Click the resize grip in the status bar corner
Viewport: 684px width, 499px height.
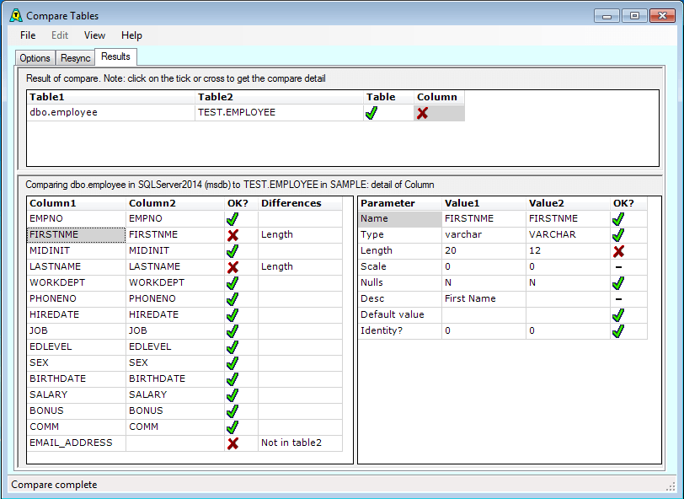pos(671,486)
